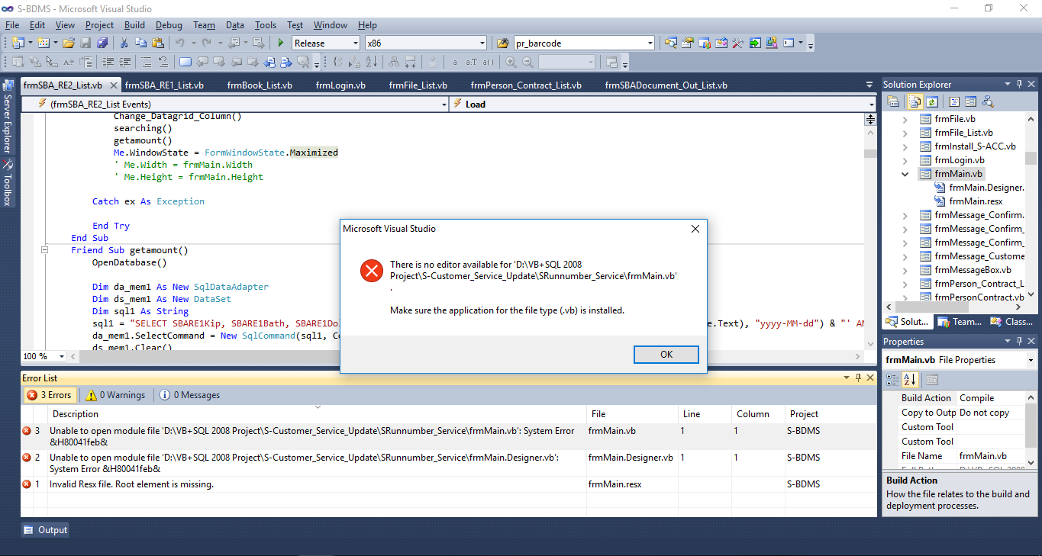Click the Uncomment selected lines icon
The width and height of the screenshot is (1042, 556).
click(x=163, y=62)
